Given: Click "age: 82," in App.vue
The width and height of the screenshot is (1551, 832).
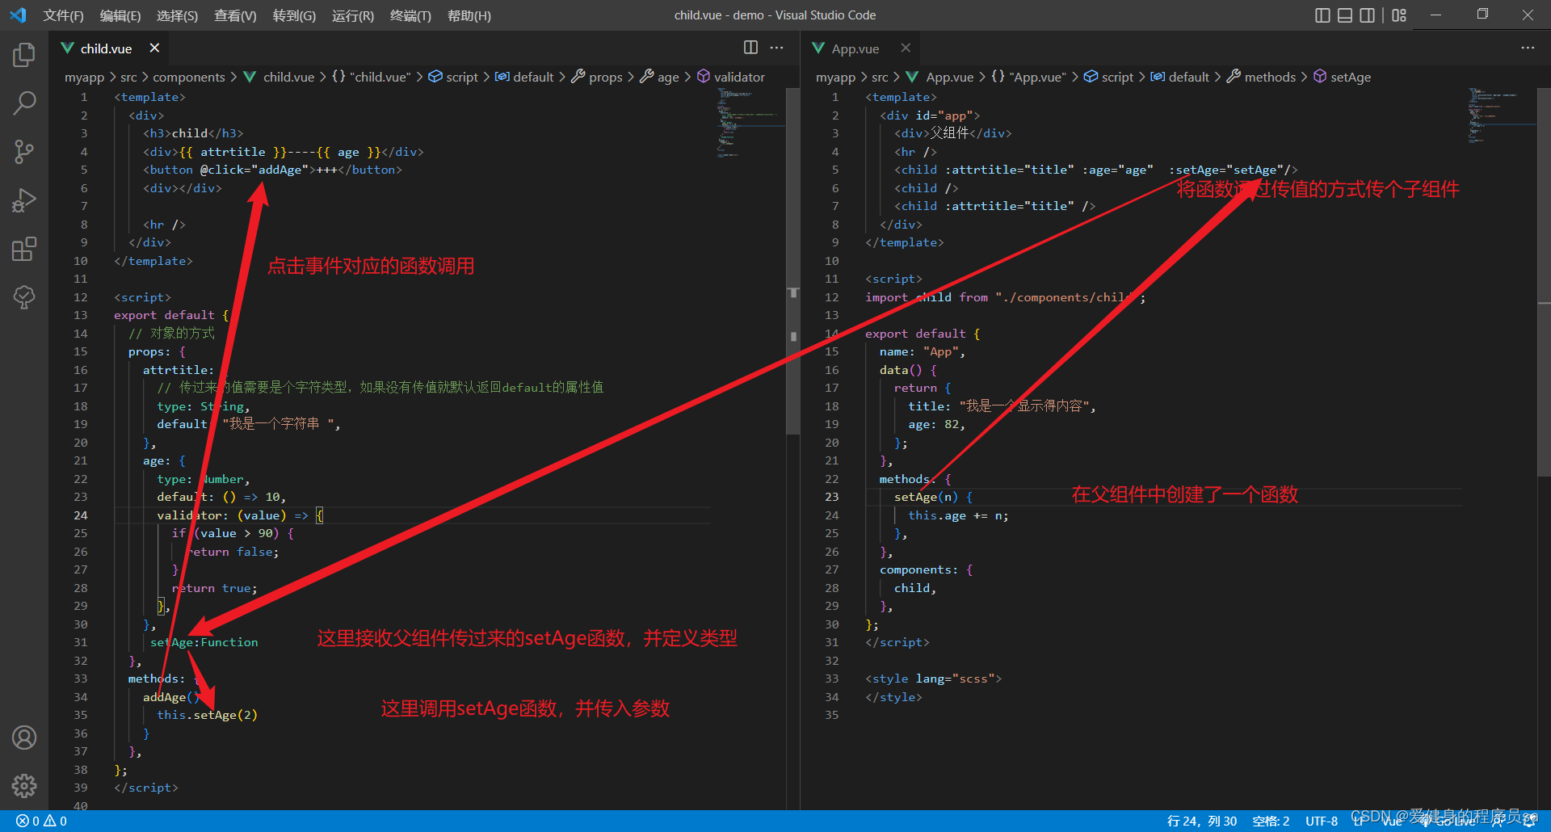Looking at the screenshot, I should click(x=936, y=424).
